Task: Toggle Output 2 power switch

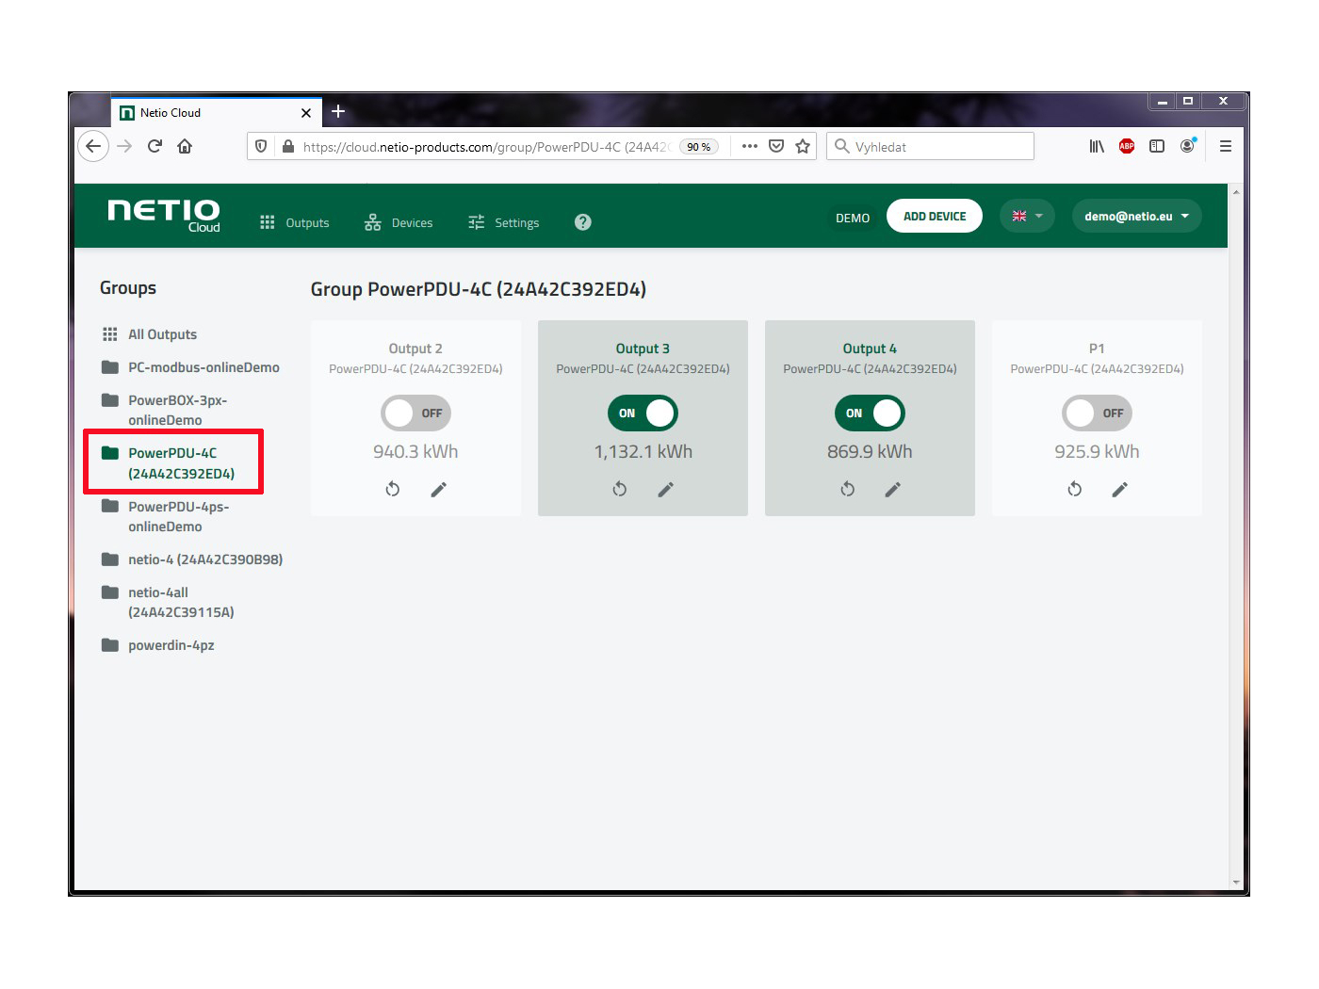Action: coord(415,413)
